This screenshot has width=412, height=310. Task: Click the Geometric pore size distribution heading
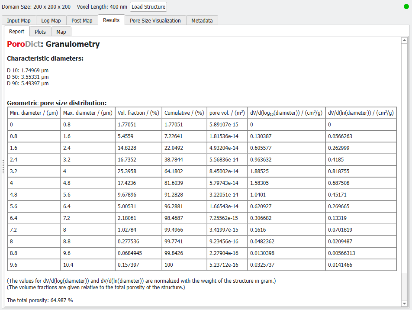57,103
